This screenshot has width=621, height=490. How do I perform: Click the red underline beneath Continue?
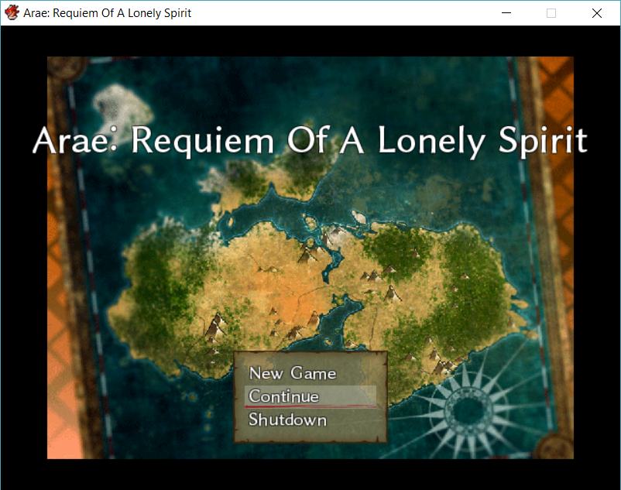[310, 406]
